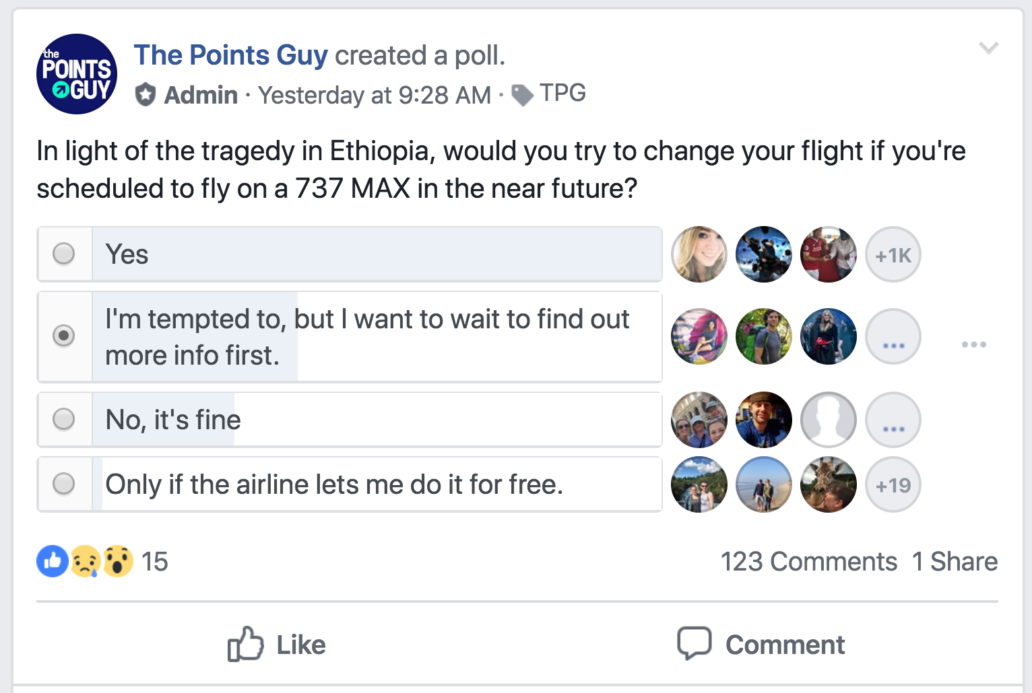Click the "Yesterday at 9:28 AM" timestamp
This screenshot has height=693, width=1032.
pyautogui.click(x=375, y=95)
